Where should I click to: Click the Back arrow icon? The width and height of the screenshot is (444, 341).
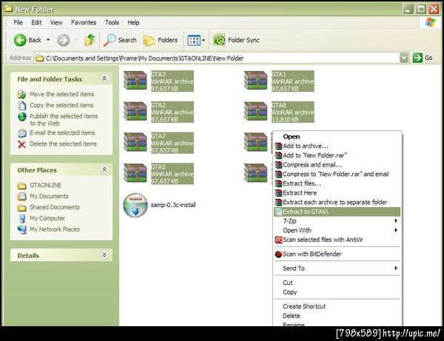pyautogui.click(x=20, y=40)
